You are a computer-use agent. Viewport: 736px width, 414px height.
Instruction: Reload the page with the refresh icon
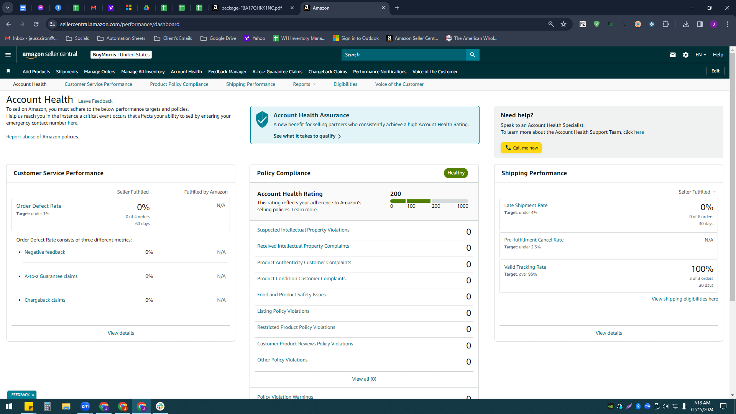click(36, 24)
